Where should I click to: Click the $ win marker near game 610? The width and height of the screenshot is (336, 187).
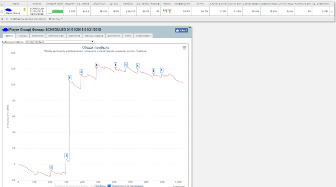115,65
